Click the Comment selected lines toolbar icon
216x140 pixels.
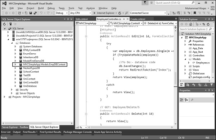(184, 13)
